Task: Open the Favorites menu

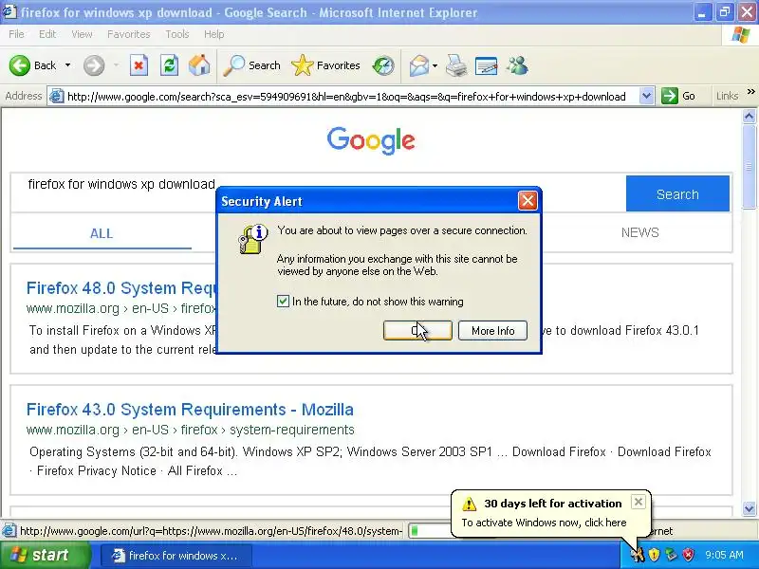Action: pyautogui.click(x=129, y=34)
